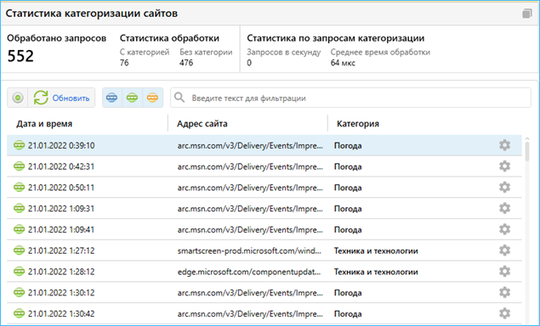This screenshot has width=540, height=326.
Task: Open gear settings for 0:42:31 row
Action: tap(504, 166)
